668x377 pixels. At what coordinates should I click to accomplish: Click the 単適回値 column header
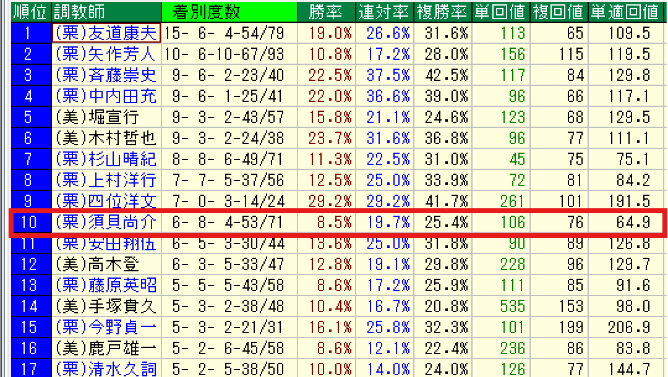(624, 12)
